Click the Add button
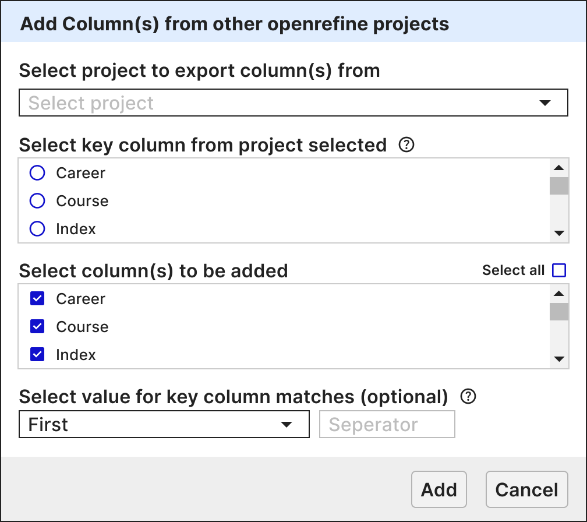The width and height of the screenshot is (587, 522). (x=439, y=489)
